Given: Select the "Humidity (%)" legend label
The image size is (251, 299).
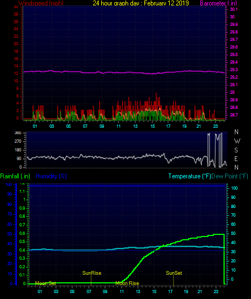Looking at the screenshot, I should tap(51, 176).
